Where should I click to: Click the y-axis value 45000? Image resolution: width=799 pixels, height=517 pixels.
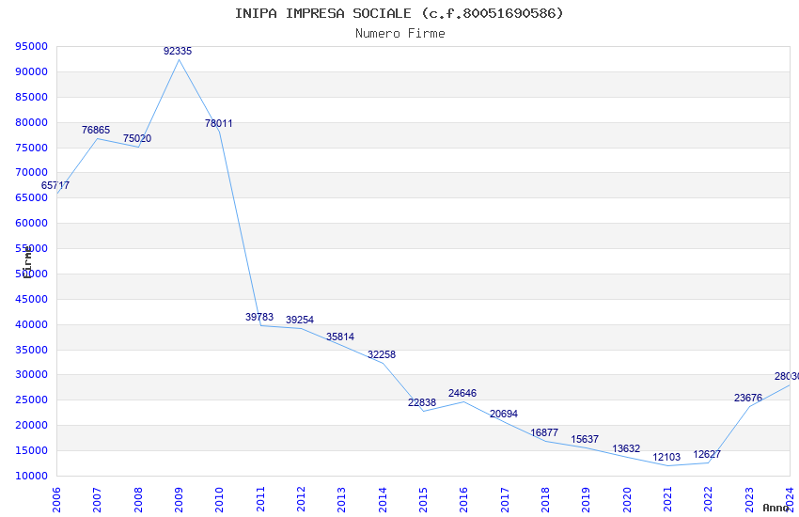point(32,299)
